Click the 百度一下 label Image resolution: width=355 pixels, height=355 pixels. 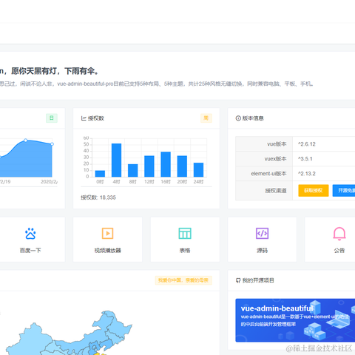pyautogui.click(x=30, y=251)
